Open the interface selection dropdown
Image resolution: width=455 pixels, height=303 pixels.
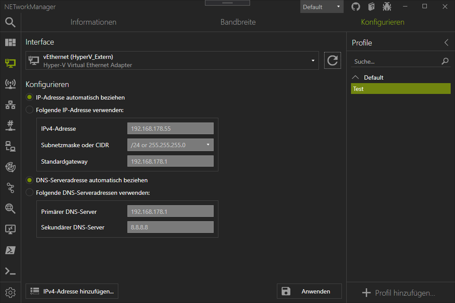313,60
